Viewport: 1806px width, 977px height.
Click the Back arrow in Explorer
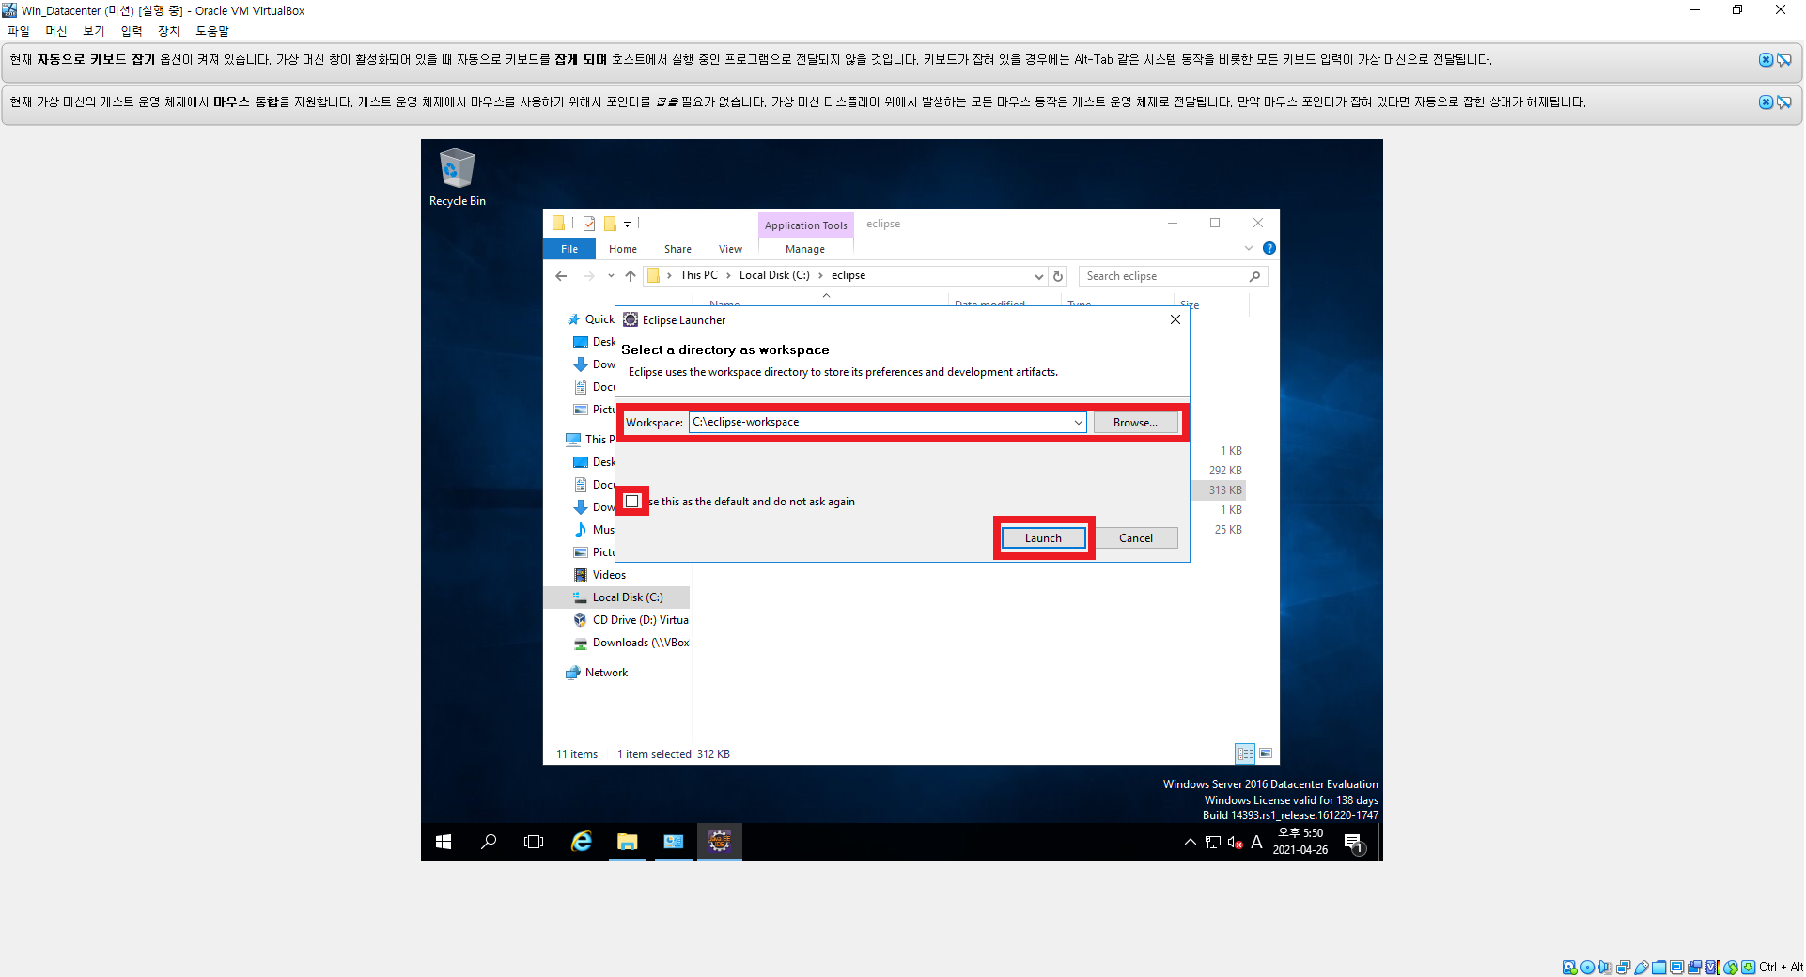point(561,276)
